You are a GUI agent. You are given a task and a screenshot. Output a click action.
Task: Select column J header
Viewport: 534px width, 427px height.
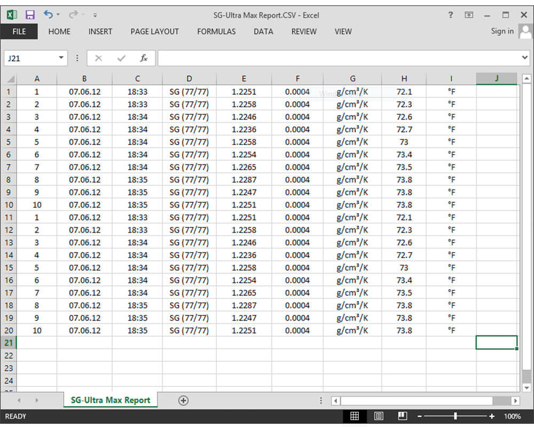coord(497,78)
